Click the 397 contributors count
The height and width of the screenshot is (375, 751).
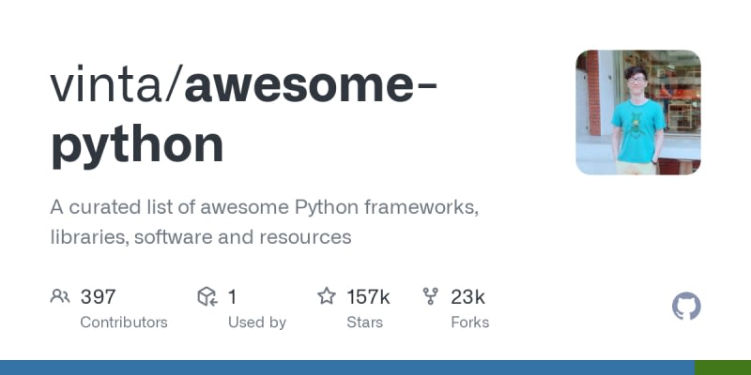tap(98, 297)
